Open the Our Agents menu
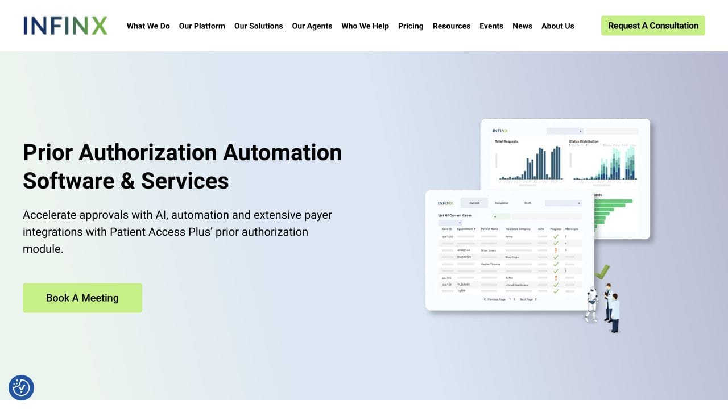This screenshot has width=728, height=409. click(312, 26)
